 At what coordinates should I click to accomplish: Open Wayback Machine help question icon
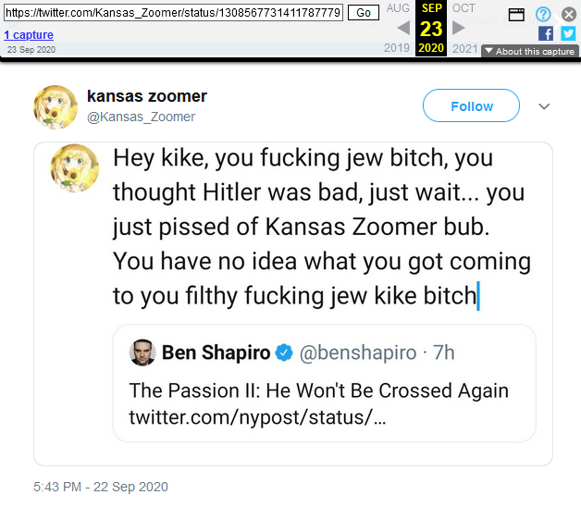[543, 14]
